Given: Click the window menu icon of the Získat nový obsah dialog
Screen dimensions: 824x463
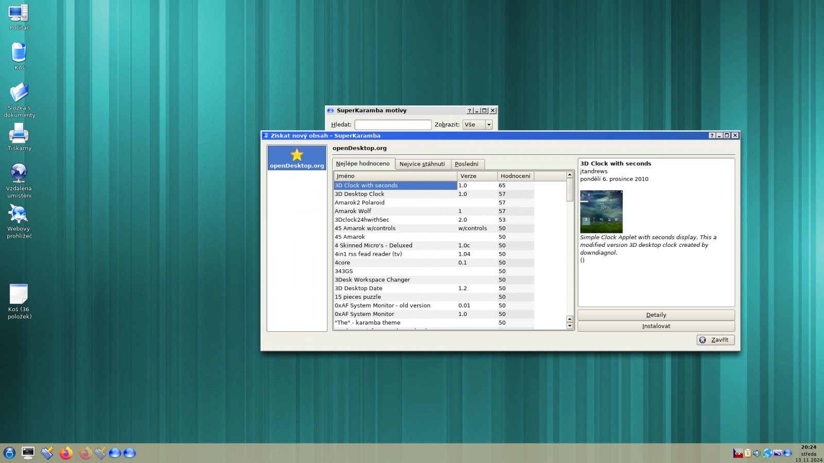Looking at the screenshot, I should pyautogui.click(x=266, y=135).
